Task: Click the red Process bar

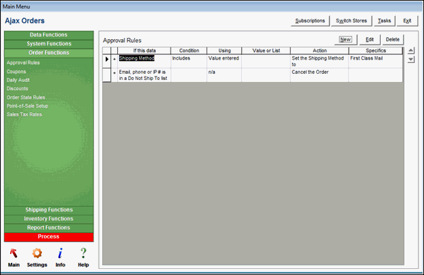Action: [49, 237]
